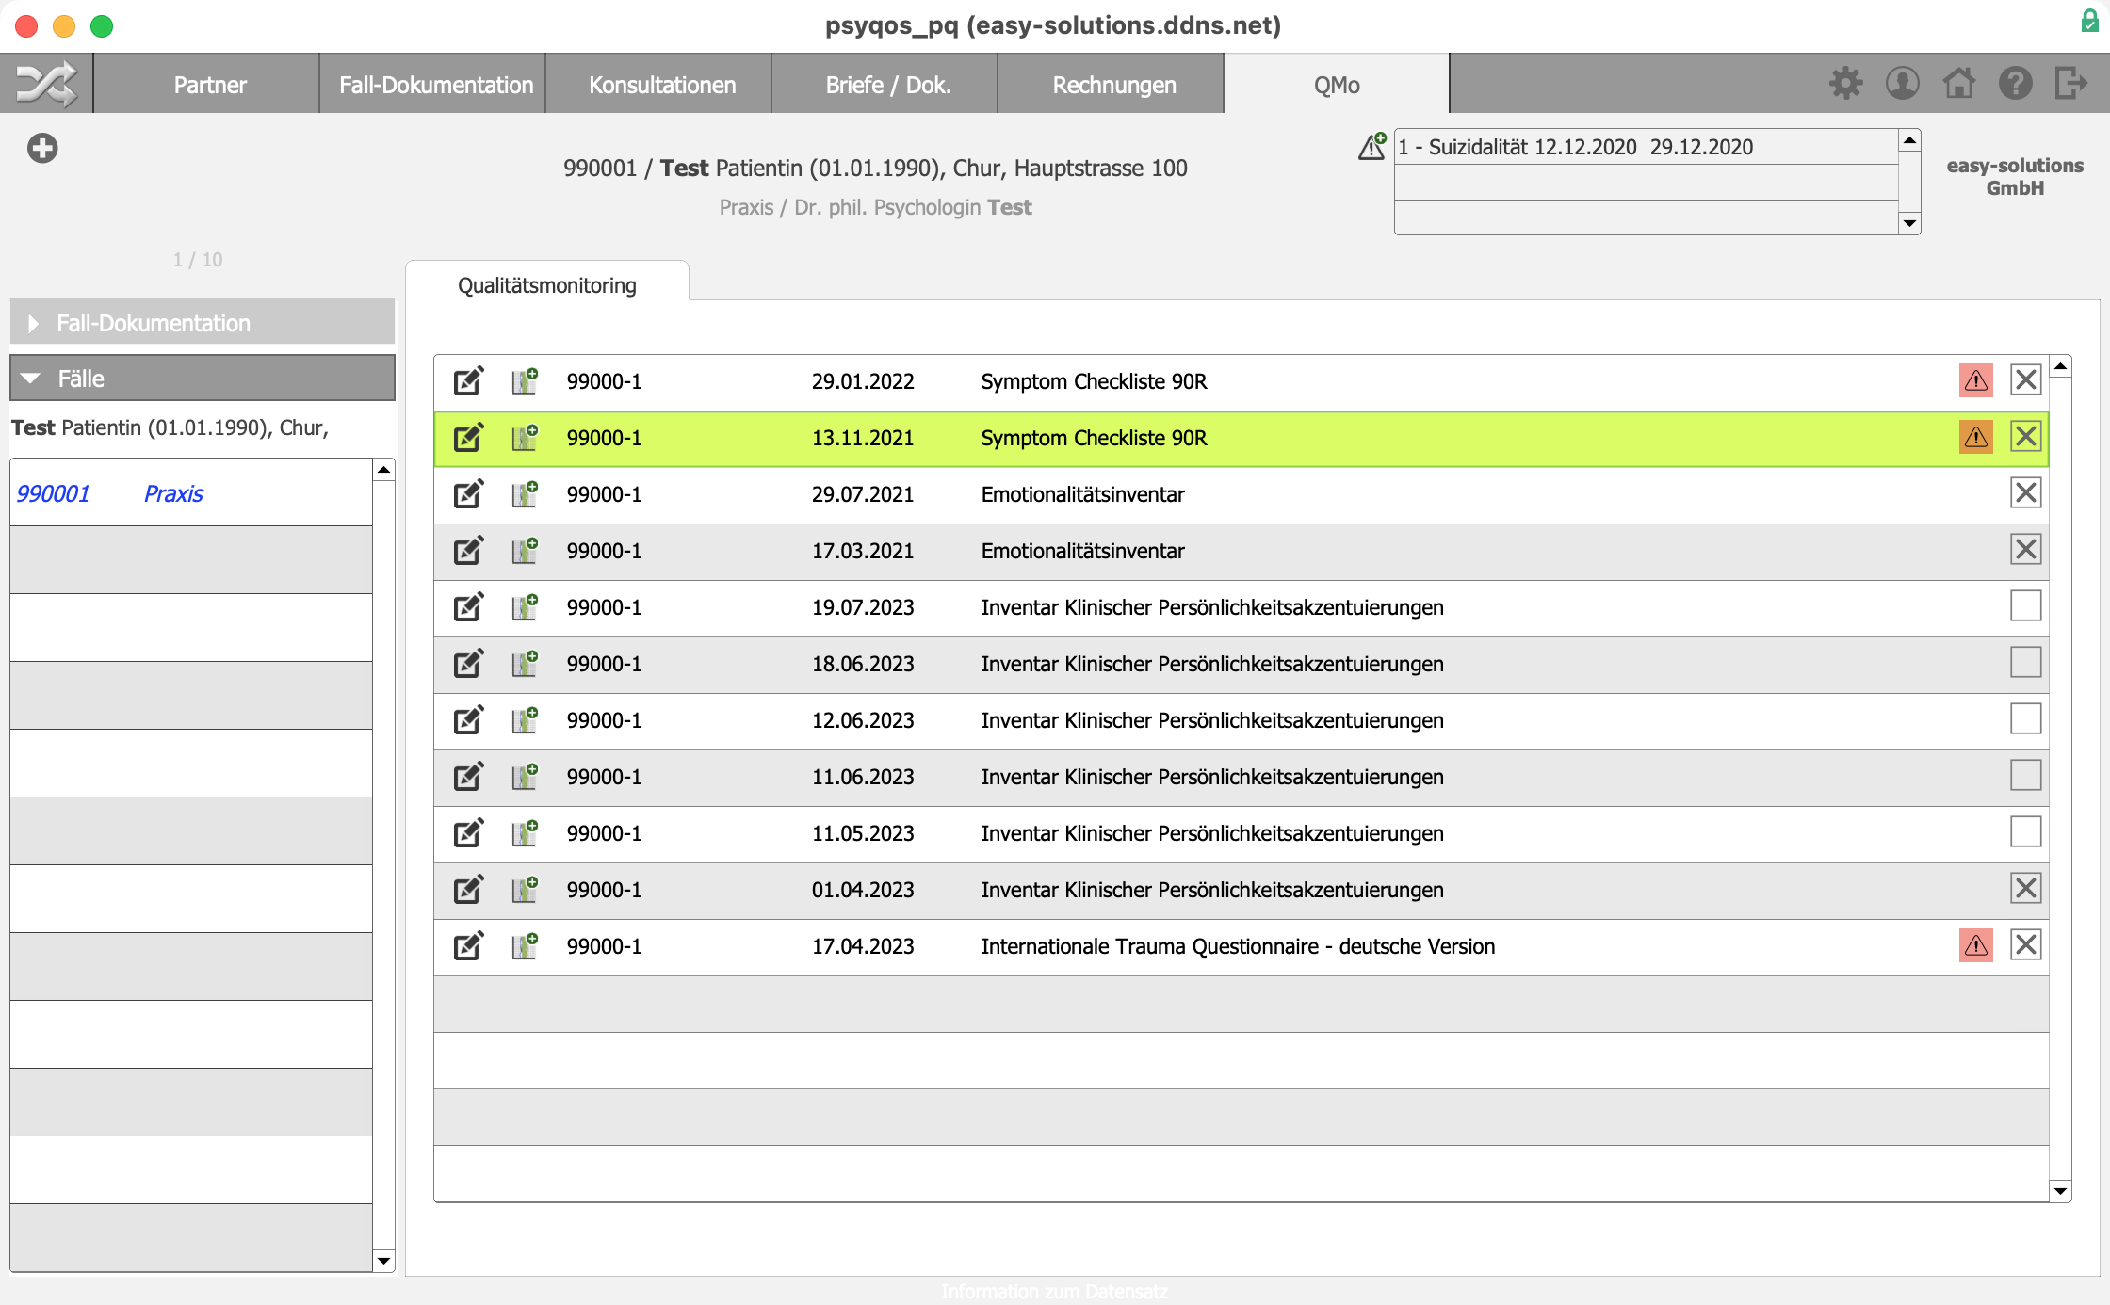Image resolution: width=2110 pixels, height=1305 pixels.
Task: Check the checkbox on 18.06.2023 row
Action: (x=2025, y=662)
